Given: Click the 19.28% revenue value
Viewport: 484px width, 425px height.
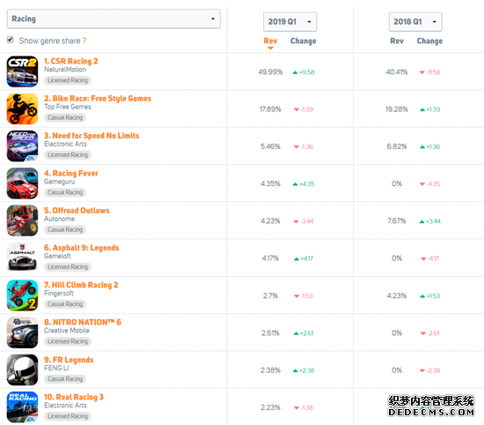Looking at the screenshot, I should coord(397,109).
